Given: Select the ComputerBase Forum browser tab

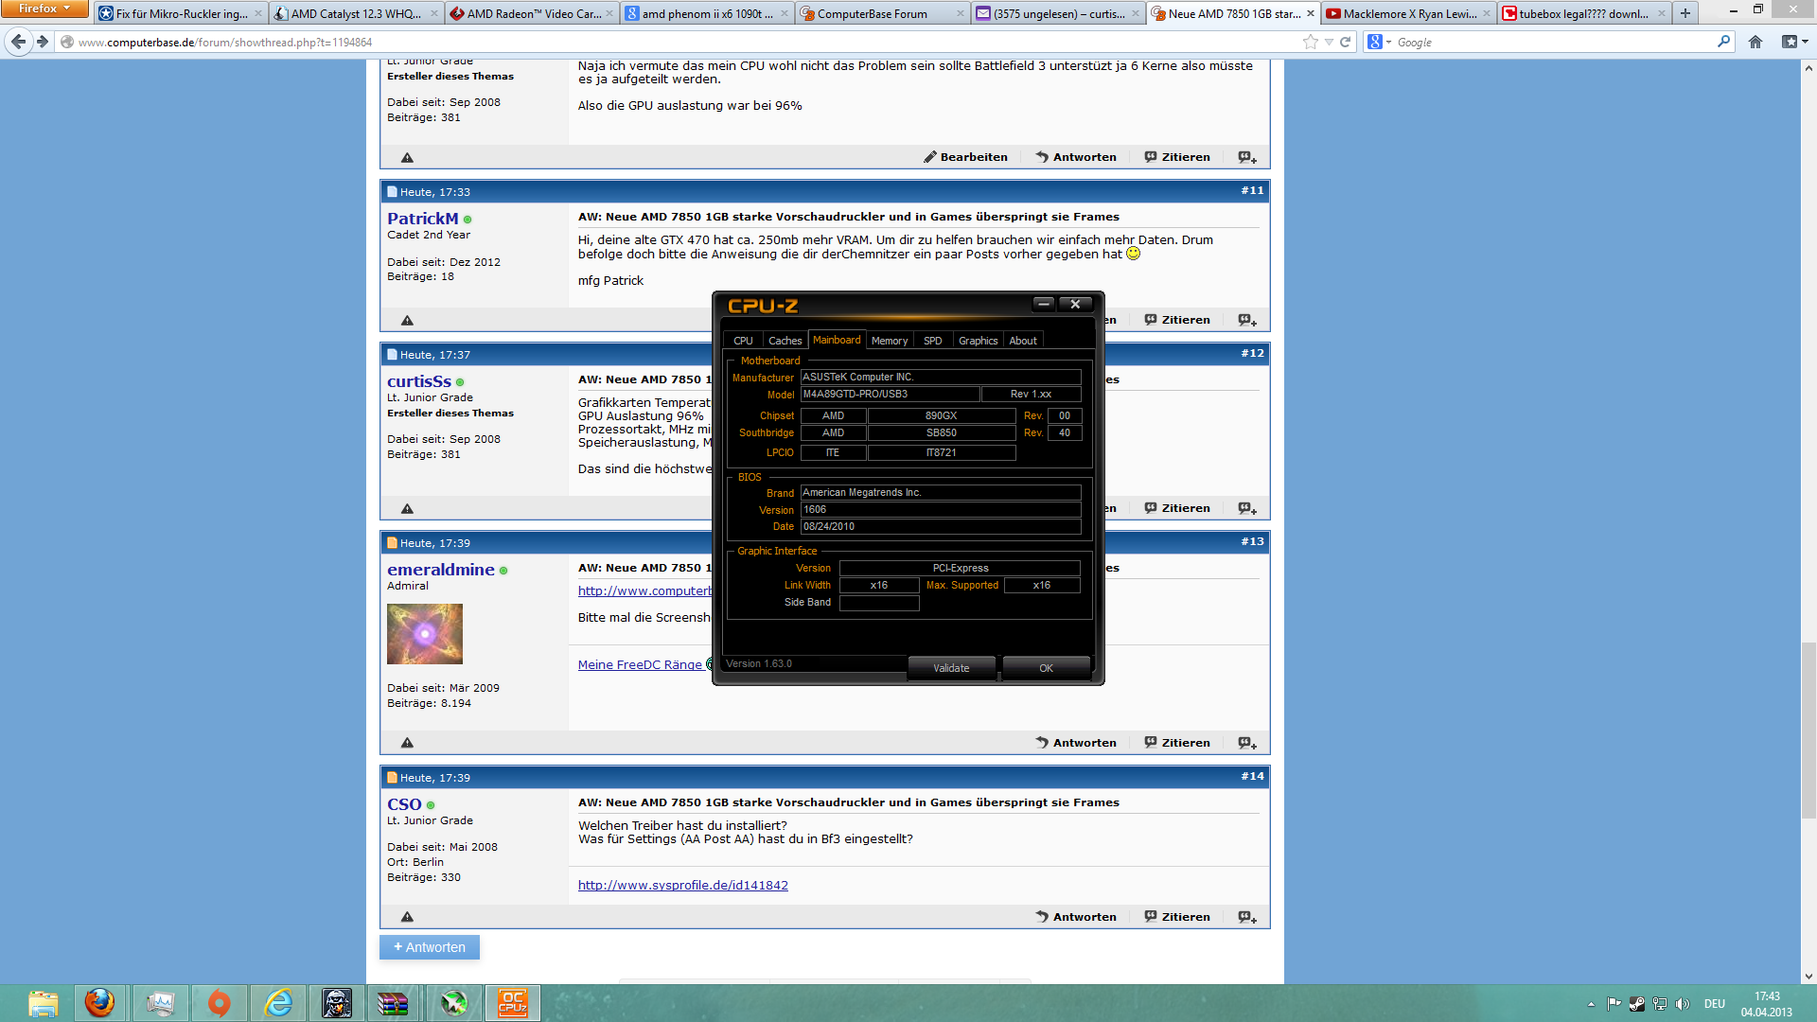Looking at the screenshot, I should click(872, 13).
